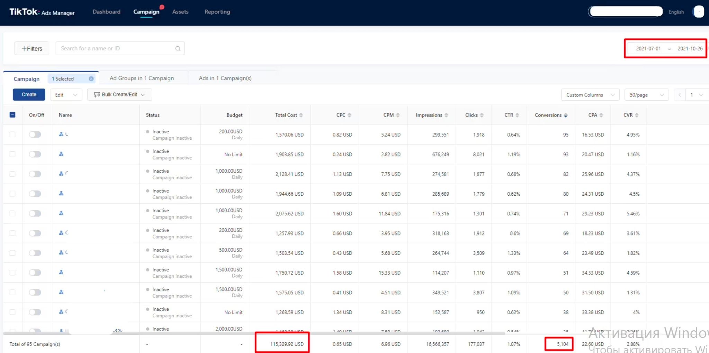Viewport: 709px width, 353px height.
Task: Sort by CVR column
Action: click(637, 115)
